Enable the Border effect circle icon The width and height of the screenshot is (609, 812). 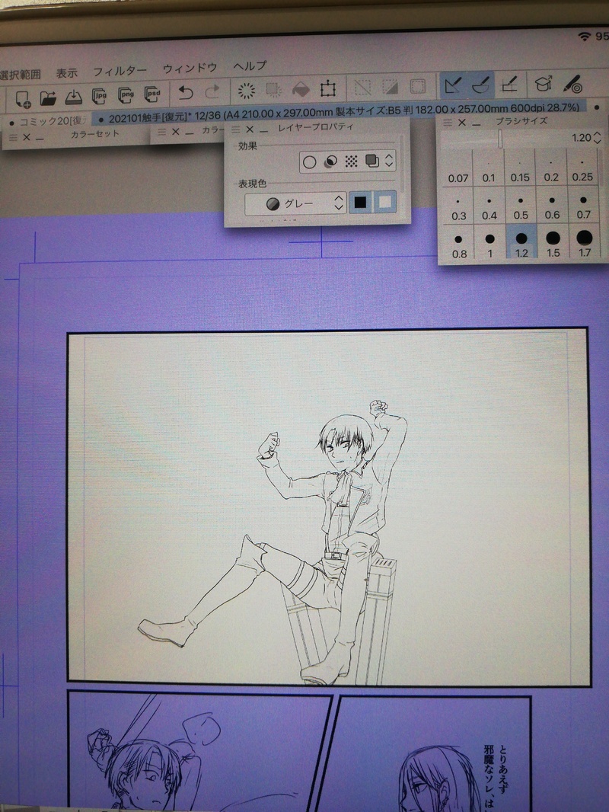[309, 162]
